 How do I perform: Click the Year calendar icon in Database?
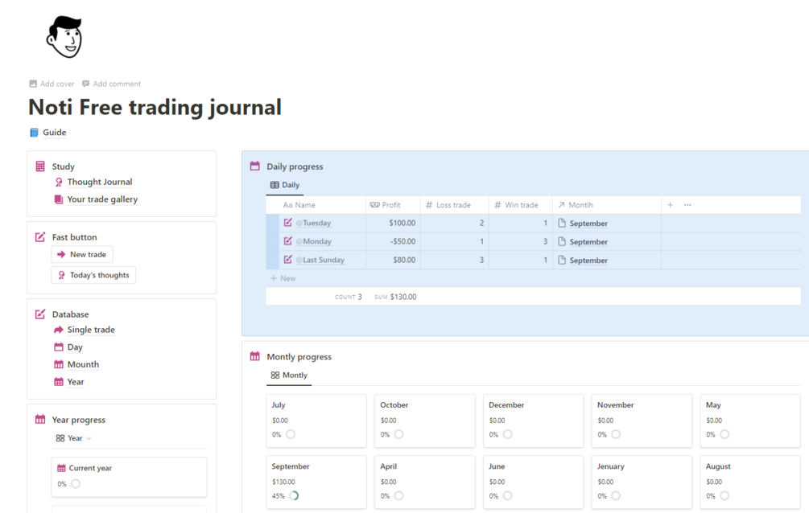59,382
